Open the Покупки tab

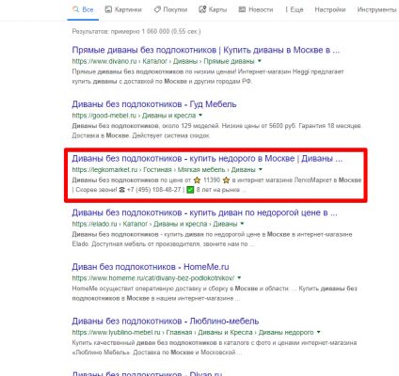coord(170,9)
